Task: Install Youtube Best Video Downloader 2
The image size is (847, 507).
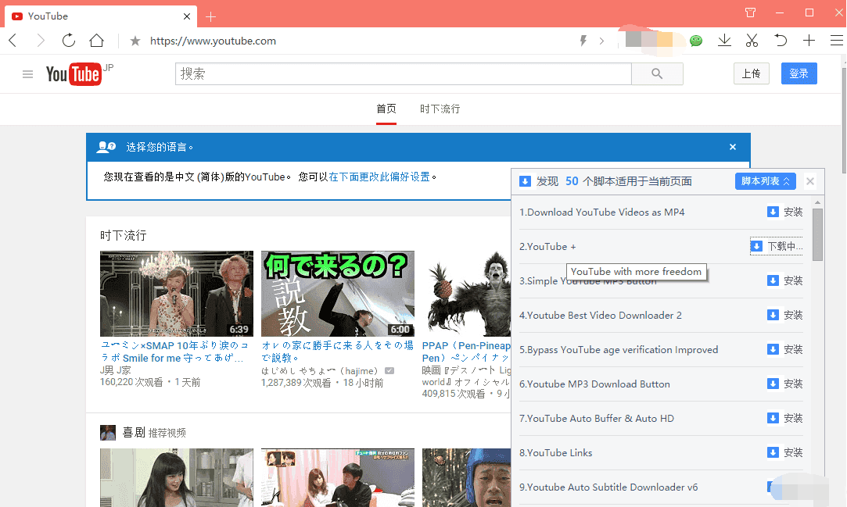Action: 785,315
